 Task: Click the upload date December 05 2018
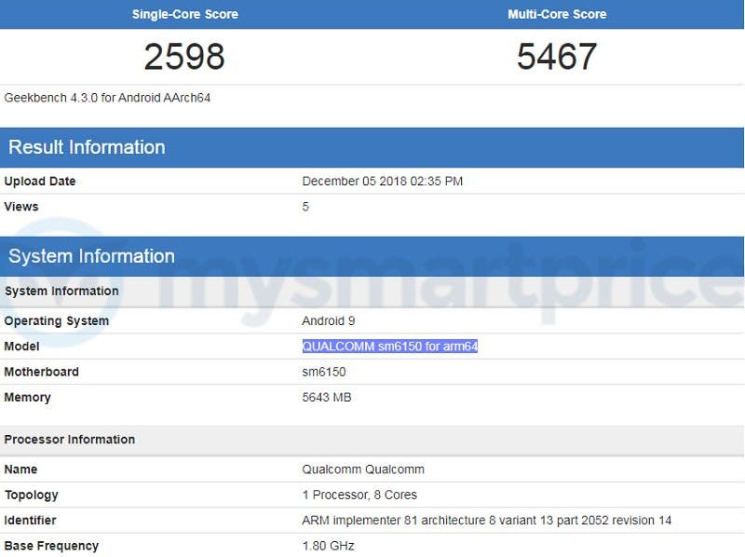coord(382,182)
